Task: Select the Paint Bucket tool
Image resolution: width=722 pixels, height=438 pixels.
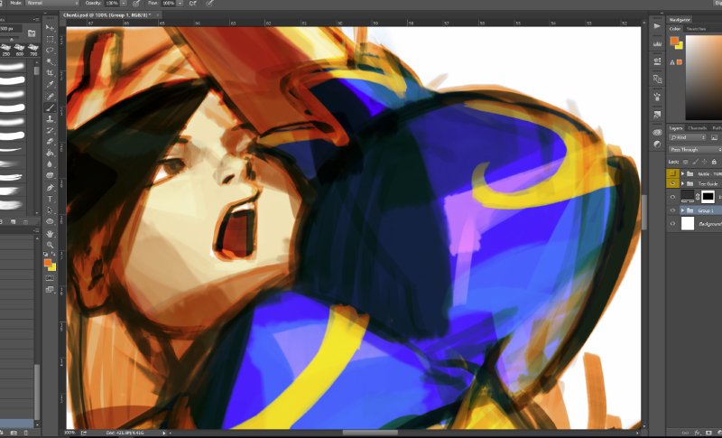Action: point(50,153)
